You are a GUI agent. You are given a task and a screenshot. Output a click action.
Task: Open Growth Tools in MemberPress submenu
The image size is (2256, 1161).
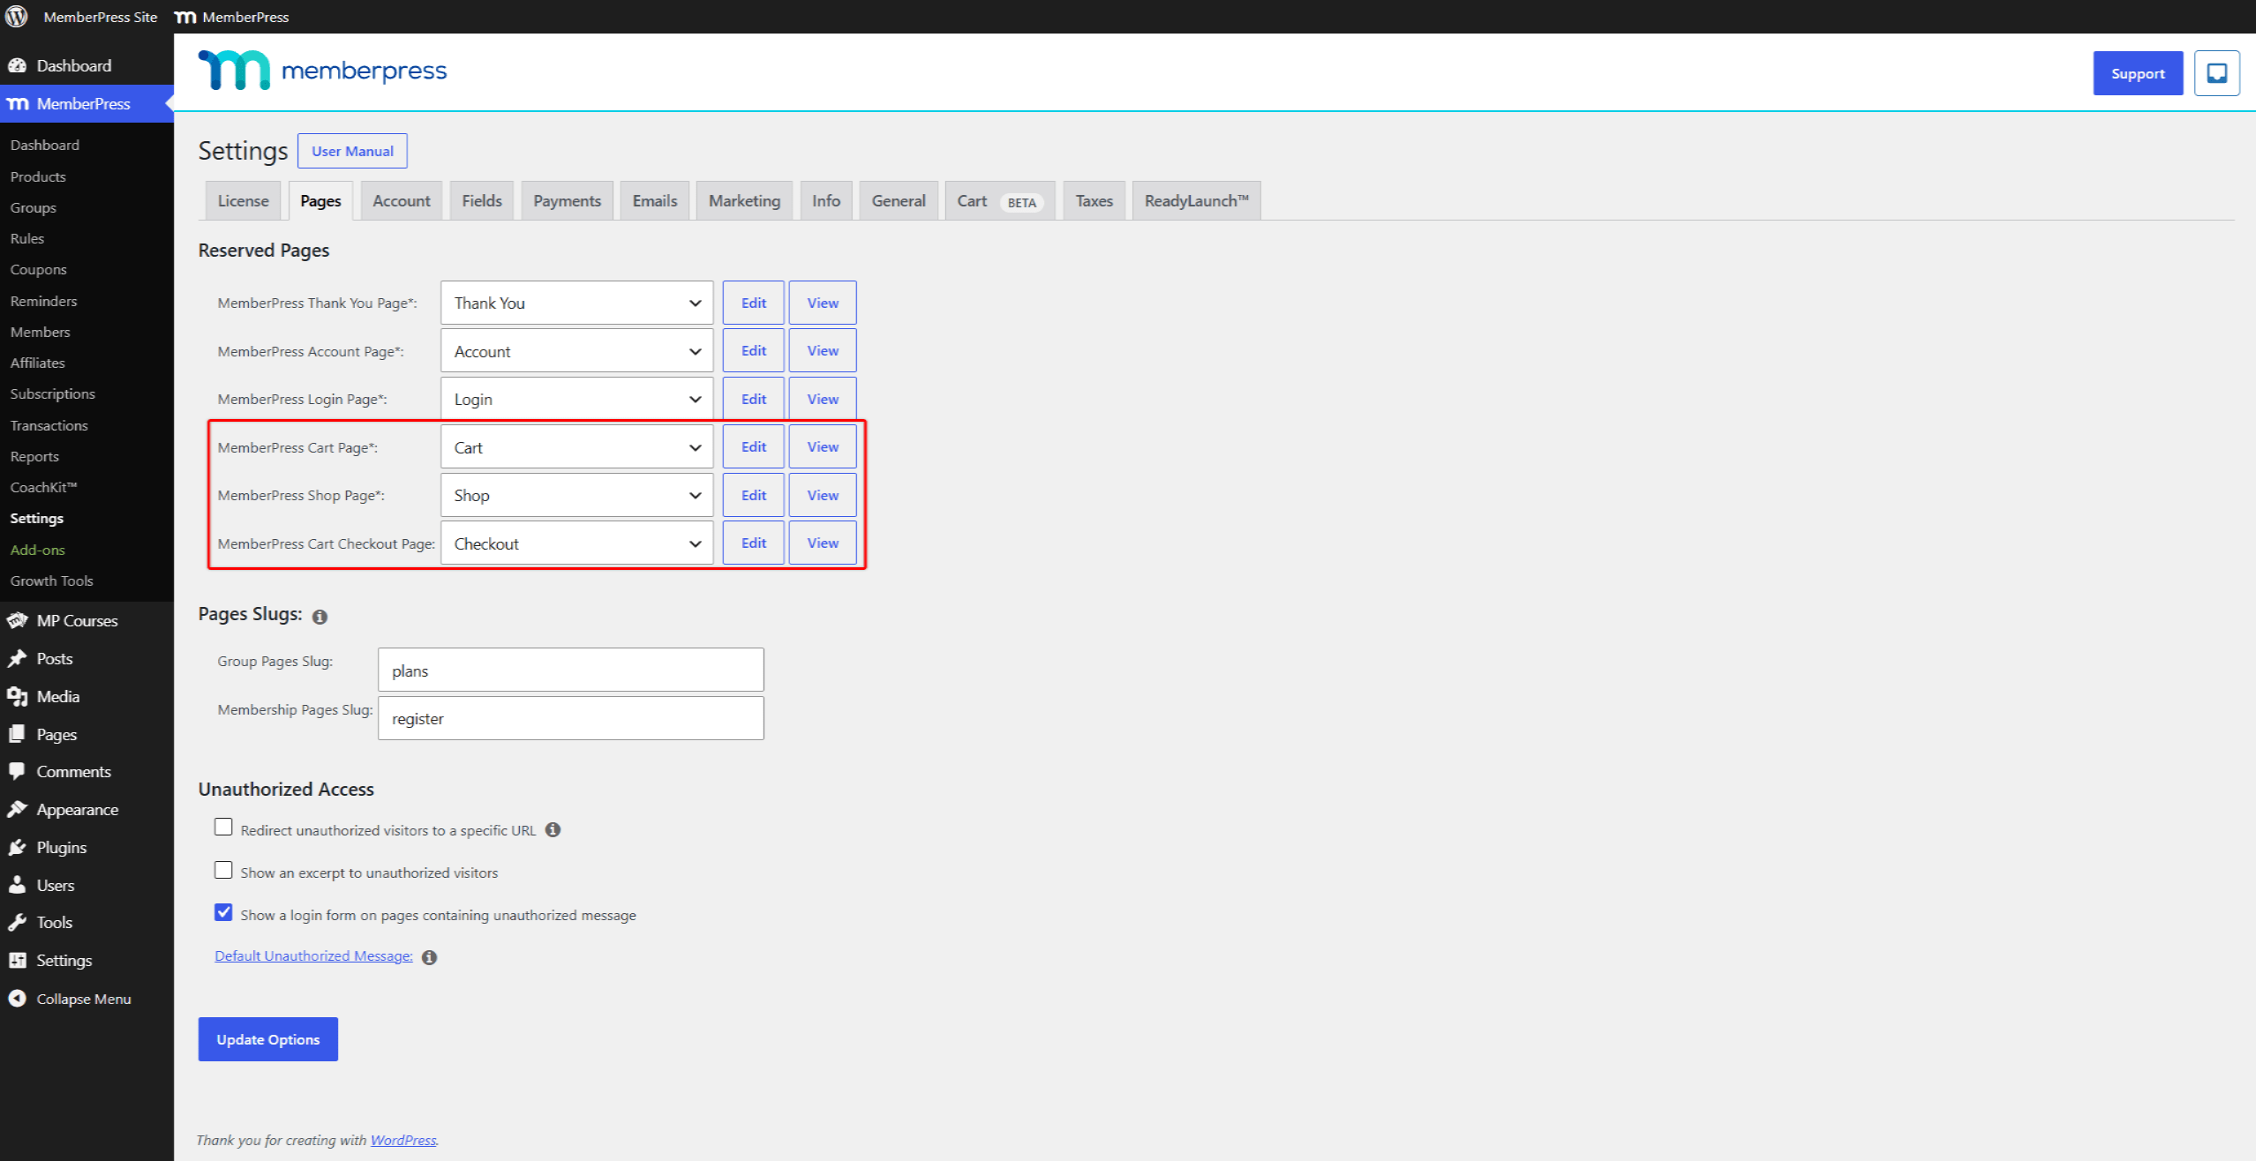(x=51, y=580)
